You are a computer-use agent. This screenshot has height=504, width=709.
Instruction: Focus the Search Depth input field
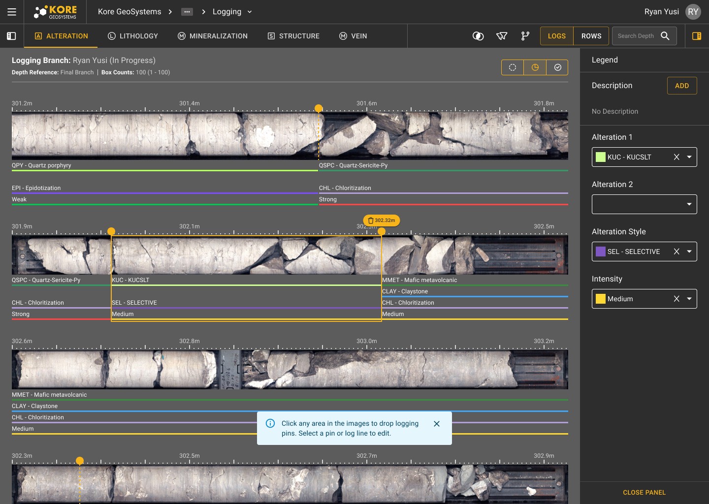(636, 36)
